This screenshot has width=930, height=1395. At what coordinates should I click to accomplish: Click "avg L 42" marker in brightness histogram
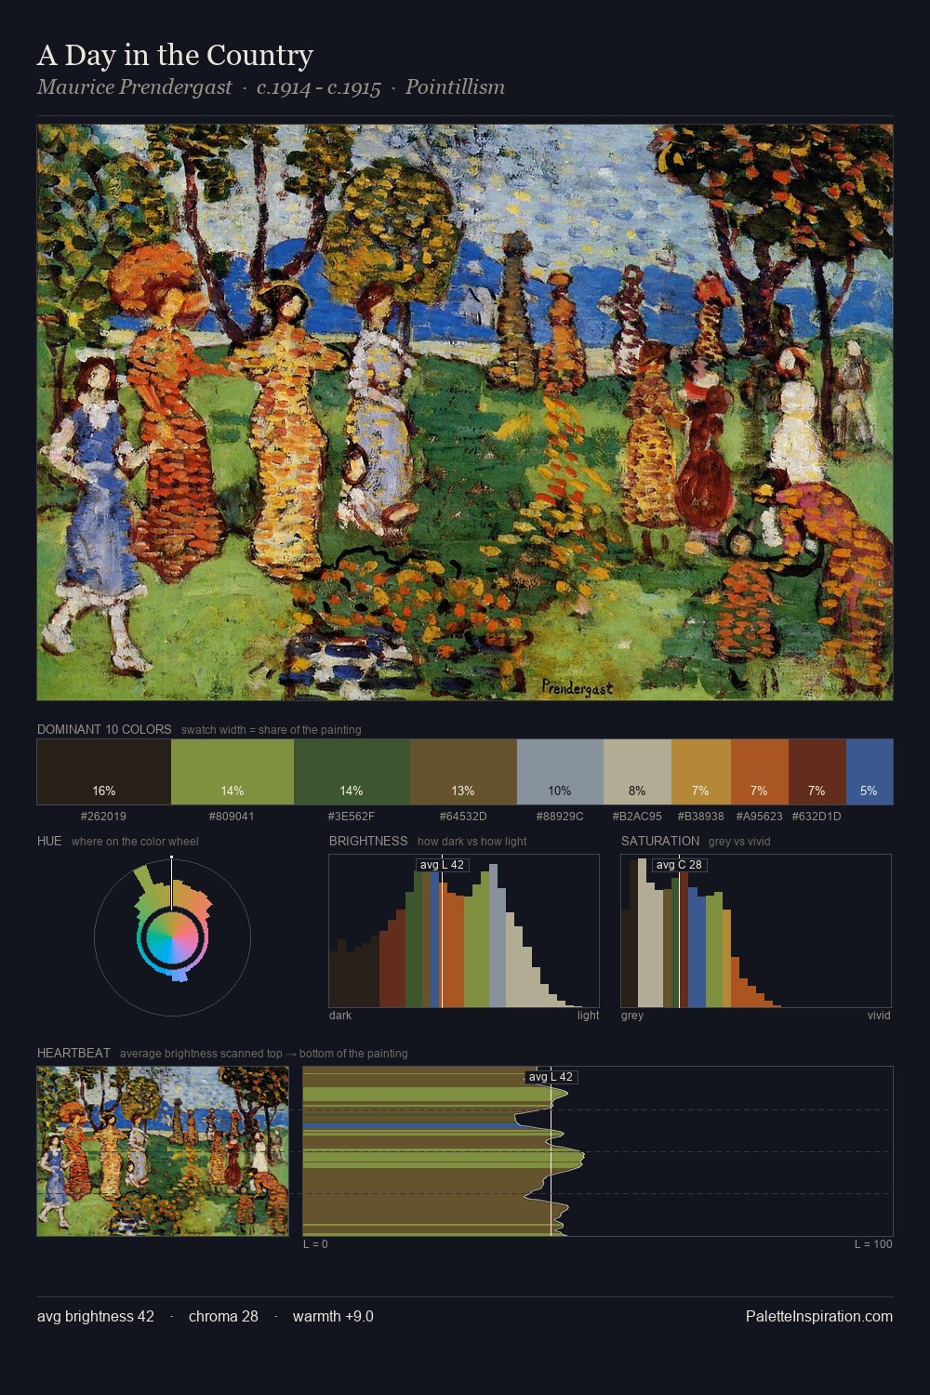[442, 865]
